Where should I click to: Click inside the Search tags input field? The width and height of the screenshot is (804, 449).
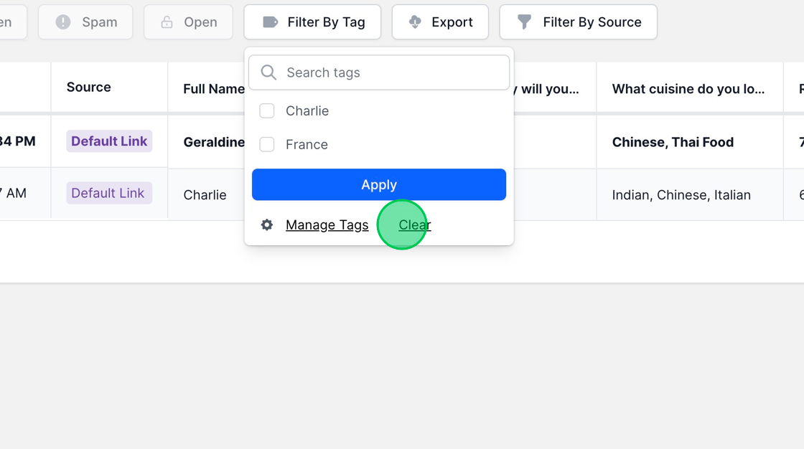pyautogui.click(x=379, y=72)
